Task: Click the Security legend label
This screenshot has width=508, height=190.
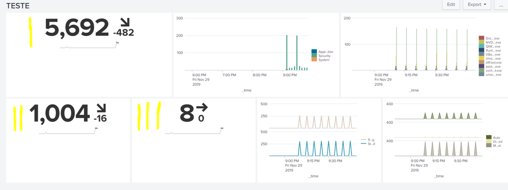Action: [x=324, y=56]
